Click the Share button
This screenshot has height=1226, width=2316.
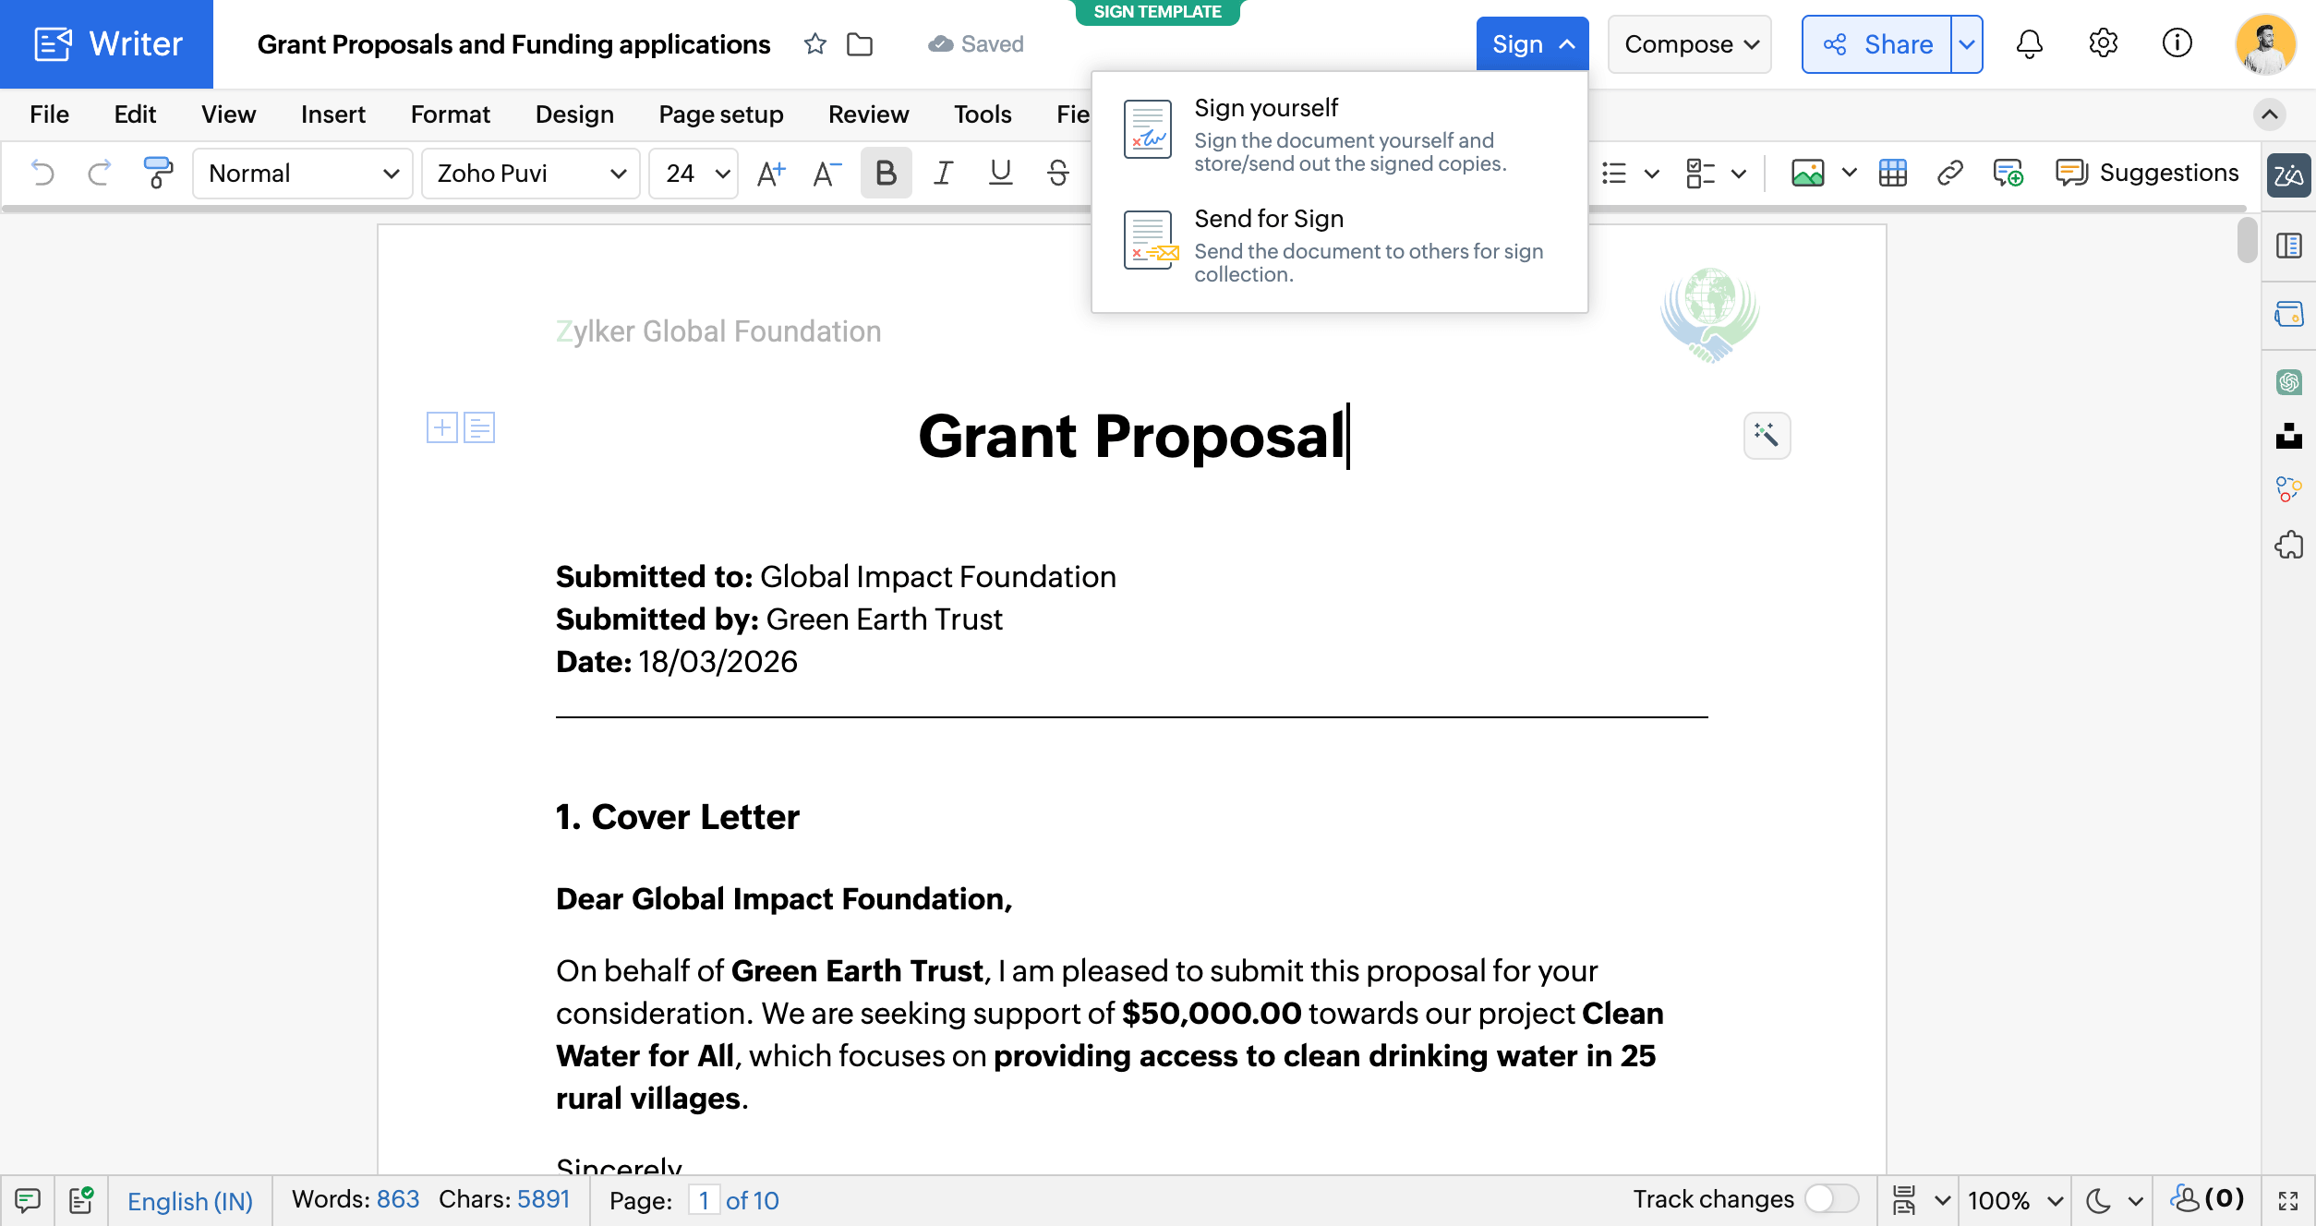1876,44
